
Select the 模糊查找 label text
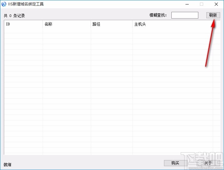(x=158, y=15)
